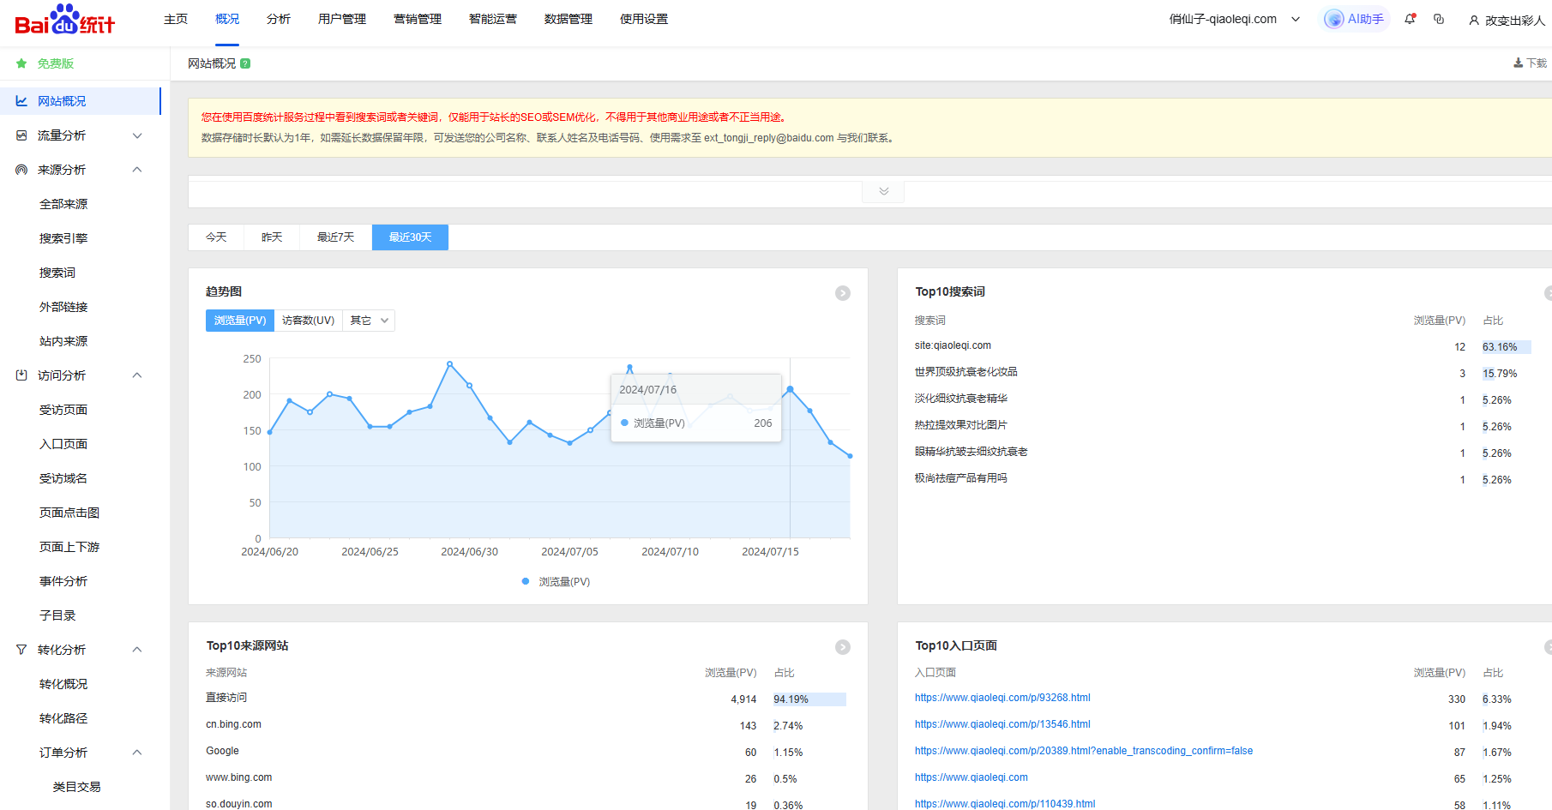The image size is (1552, 810).
Task: Go to 外部链接 in sidebar
Action: 63,307
